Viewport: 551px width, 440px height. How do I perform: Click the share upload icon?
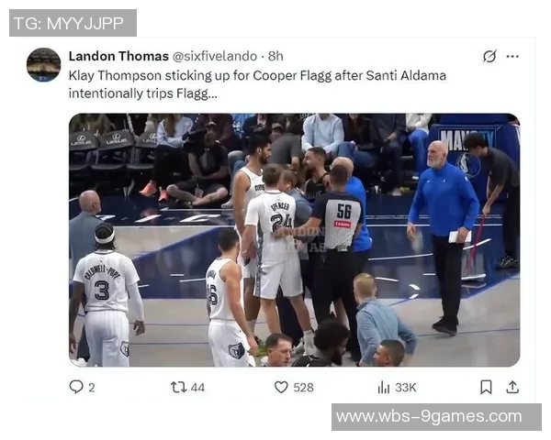tap(512, 387)
